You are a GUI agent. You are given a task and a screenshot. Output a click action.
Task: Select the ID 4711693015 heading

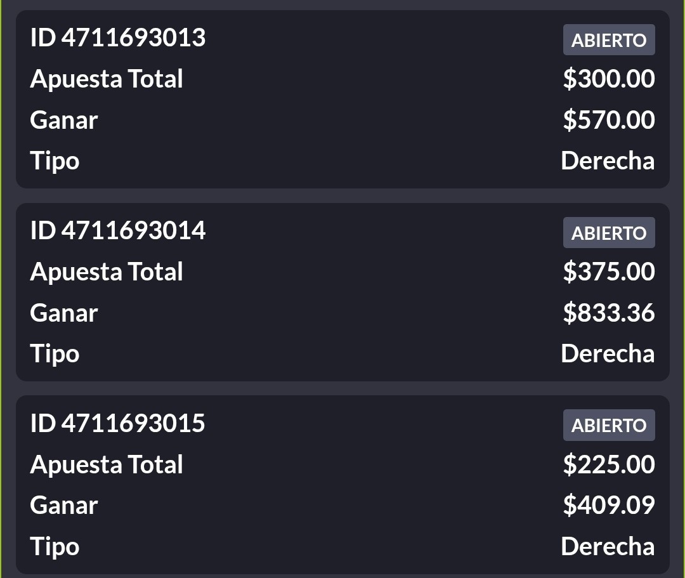coord(118,423)
